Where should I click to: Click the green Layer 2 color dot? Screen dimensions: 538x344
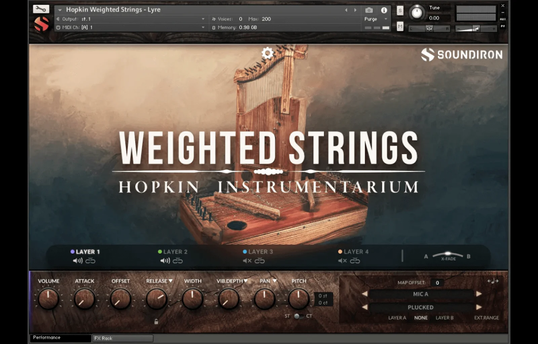point(160,251)
